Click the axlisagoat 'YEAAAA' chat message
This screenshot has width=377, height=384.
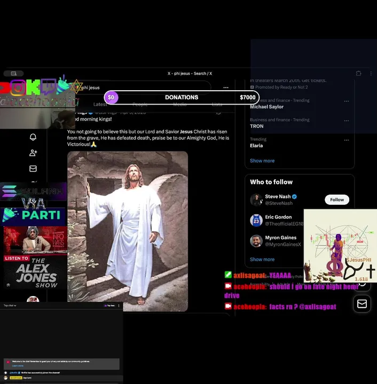click(x=258, y=276)
